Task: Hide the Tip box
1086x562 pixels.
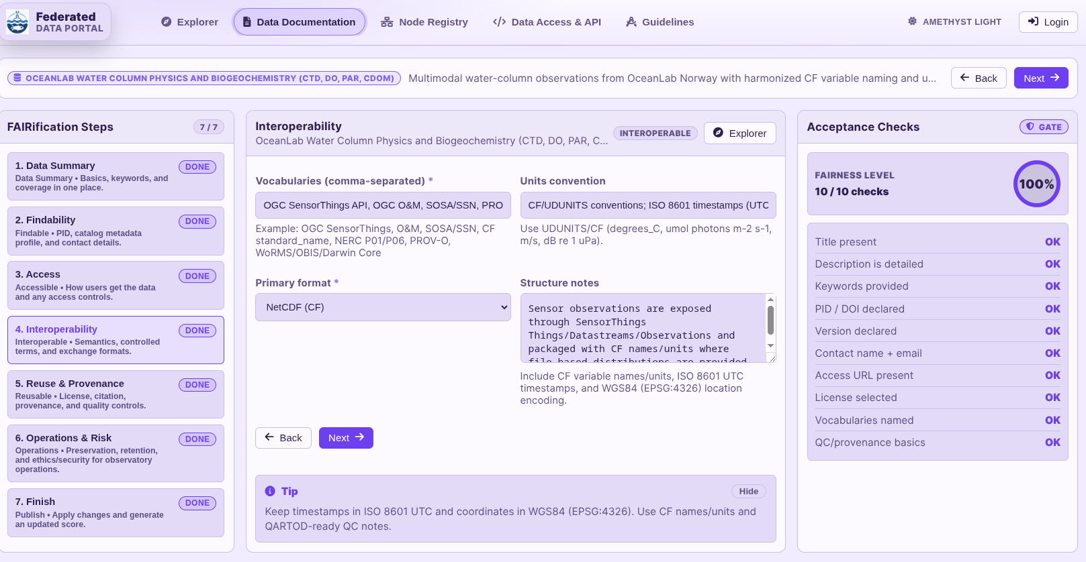Action: (748, 492)
